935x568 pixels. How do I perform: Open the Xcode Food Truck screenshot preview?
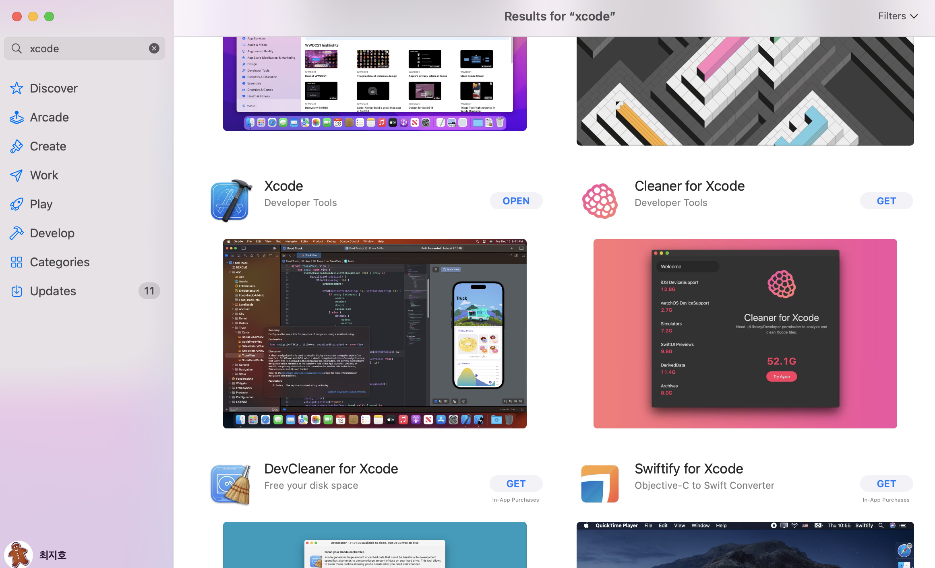(x=374, y=333)
